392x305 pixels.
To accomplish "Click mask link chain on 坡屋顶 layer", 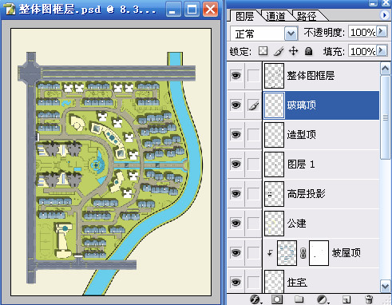I will [303, 253].
